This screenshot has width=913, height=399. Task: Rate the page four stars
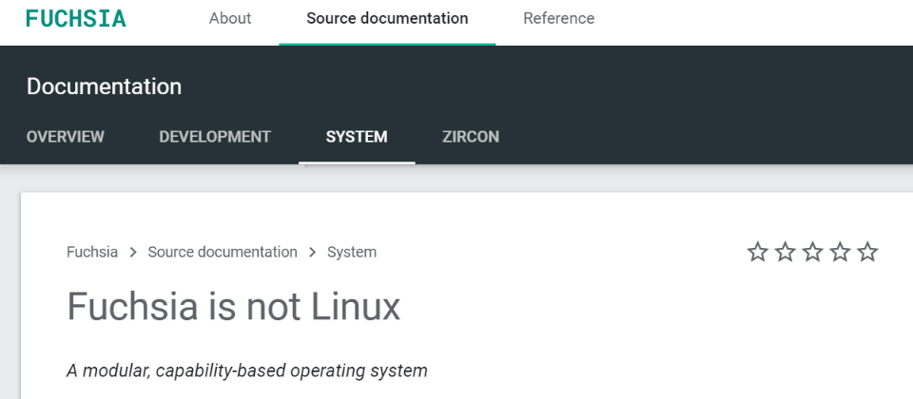point(840,252)
